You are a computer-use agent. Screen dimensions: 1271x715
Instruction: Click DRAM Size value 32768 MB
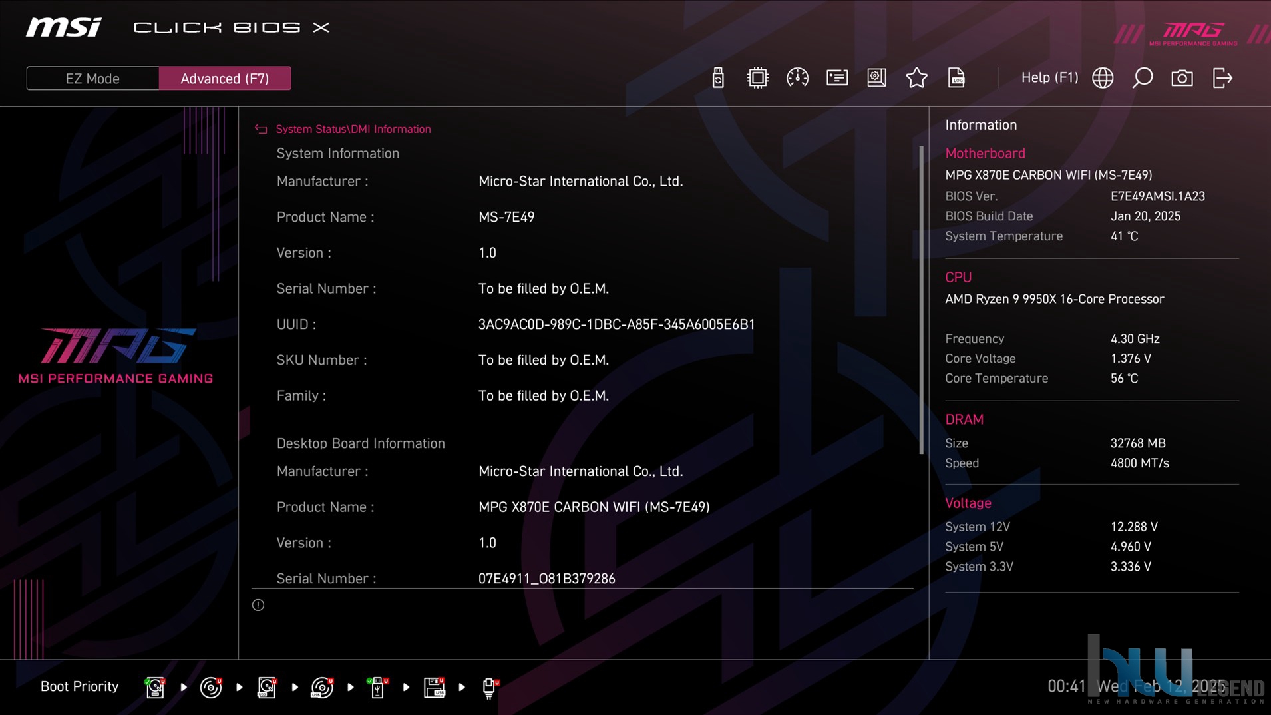click(1138, 443)
